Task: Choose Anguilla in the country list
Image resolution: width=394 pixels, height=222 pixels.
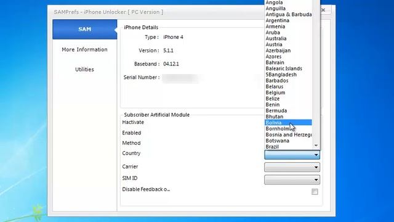Action: (x=289, y=9)
